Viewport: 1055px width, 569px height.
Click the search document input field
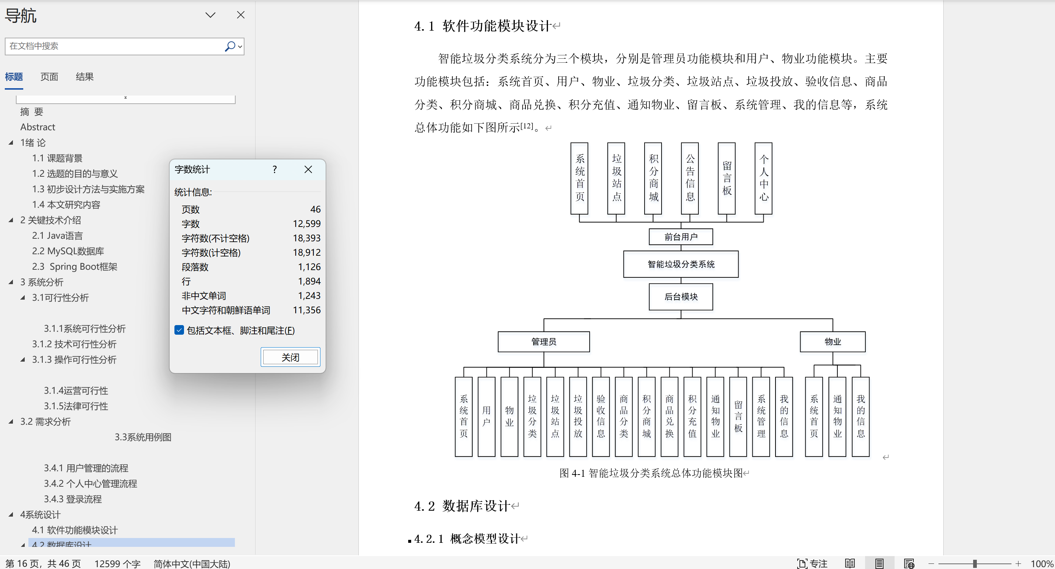pyautogui.click(x=114, y=46)
